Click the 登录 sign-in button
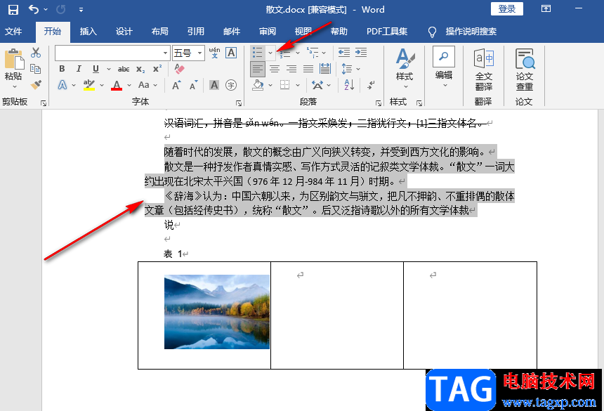 [x=506, y=9]
